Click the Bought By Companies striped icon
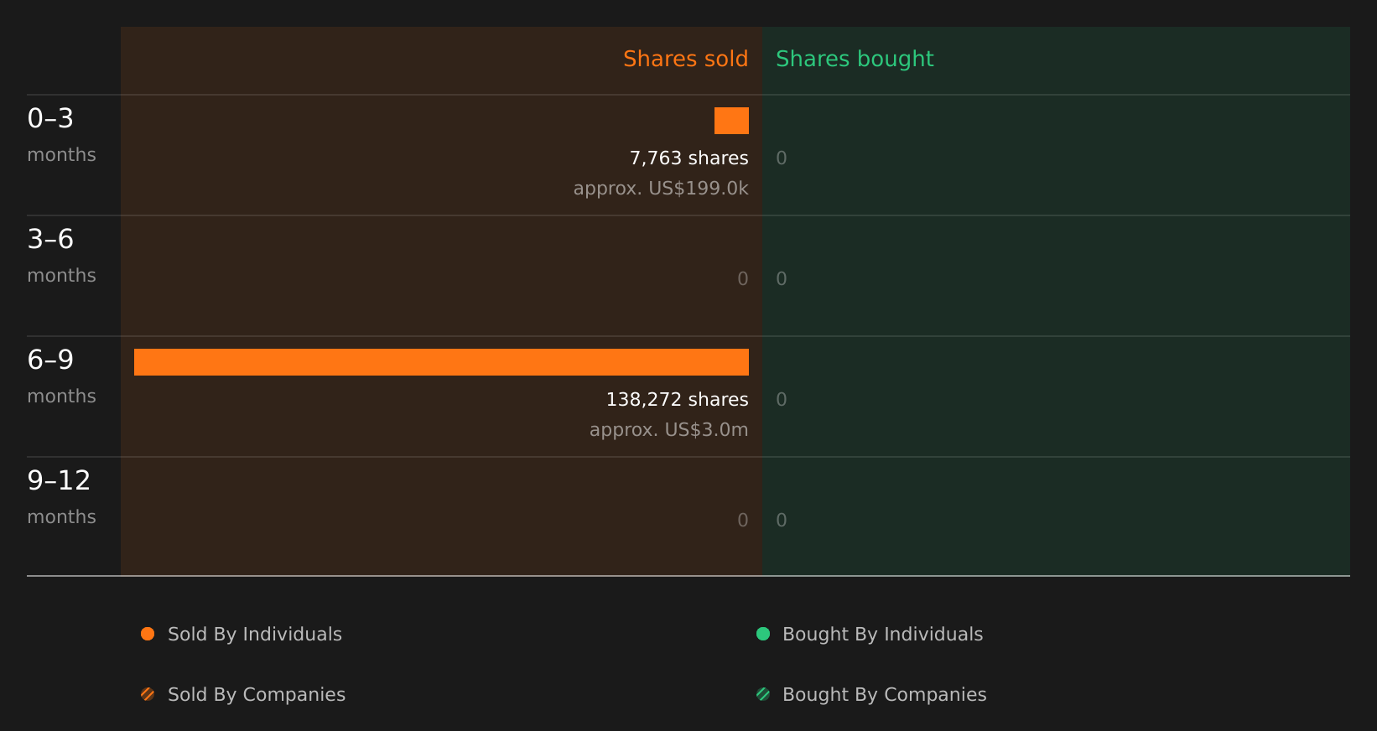Image resolution: width=1377 pixels, height=731 pixels. [763, 694]
